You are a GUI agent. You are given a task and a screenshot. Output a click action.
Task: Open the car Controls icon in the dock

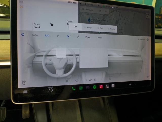coord(25,92)
